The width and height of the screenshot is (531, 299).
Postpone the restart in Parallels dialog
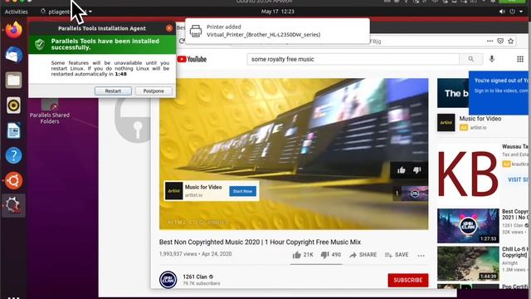153,91
